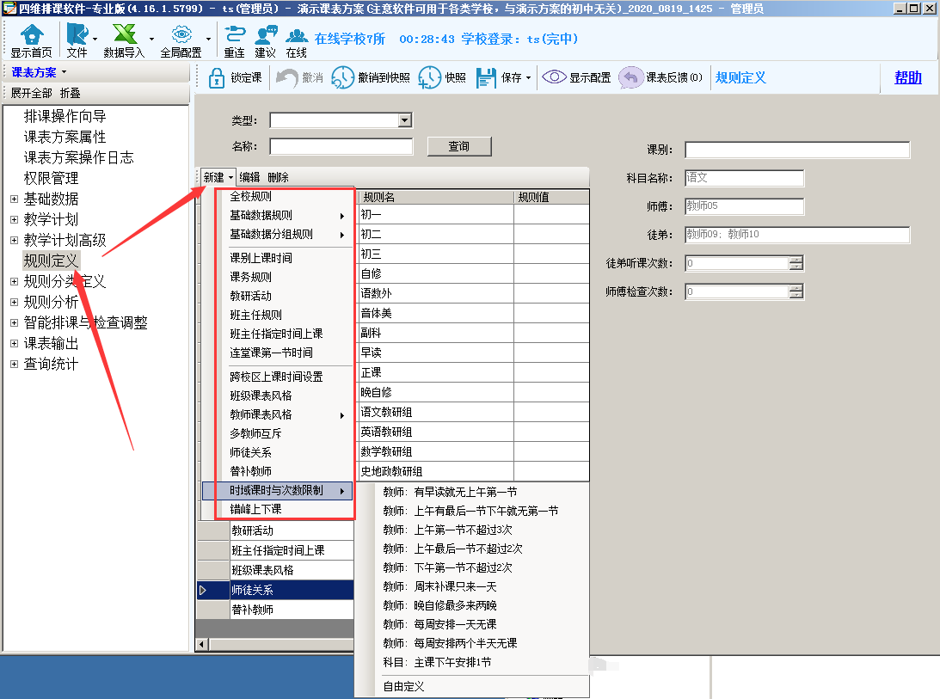Click the 锁定课 lock icon
This screenshot has height=699, width=940.
(217, 77)
